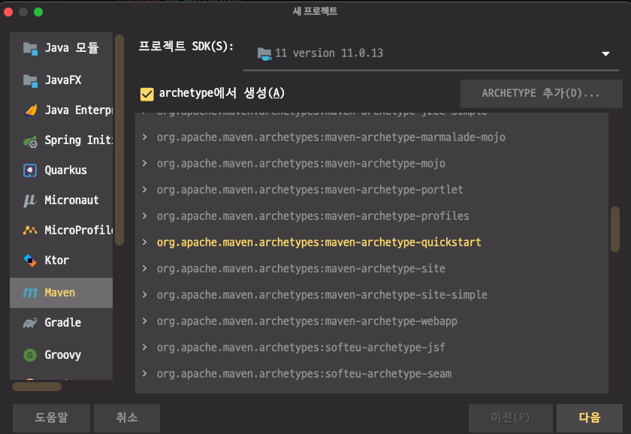Select org.apache.maven.archetypes:maven-archetype-site-simple row text

point(322,295)
